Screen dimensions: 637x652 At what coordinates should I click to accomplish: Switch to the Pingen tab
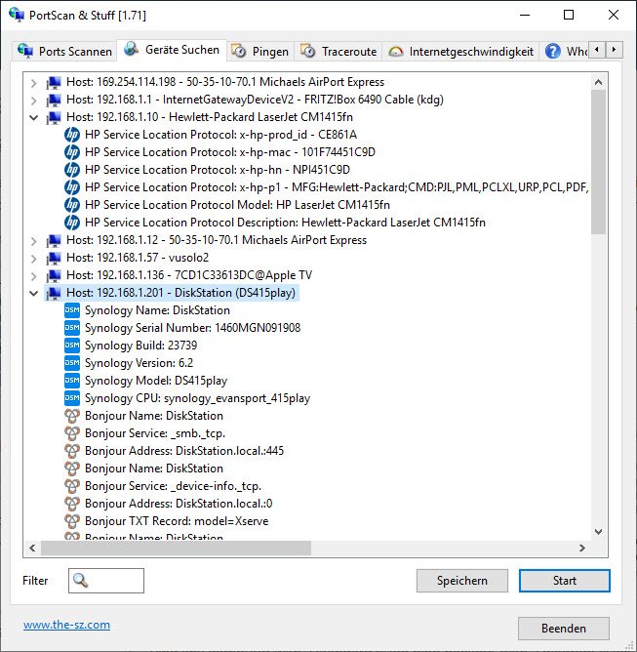[x=260, y=51]
